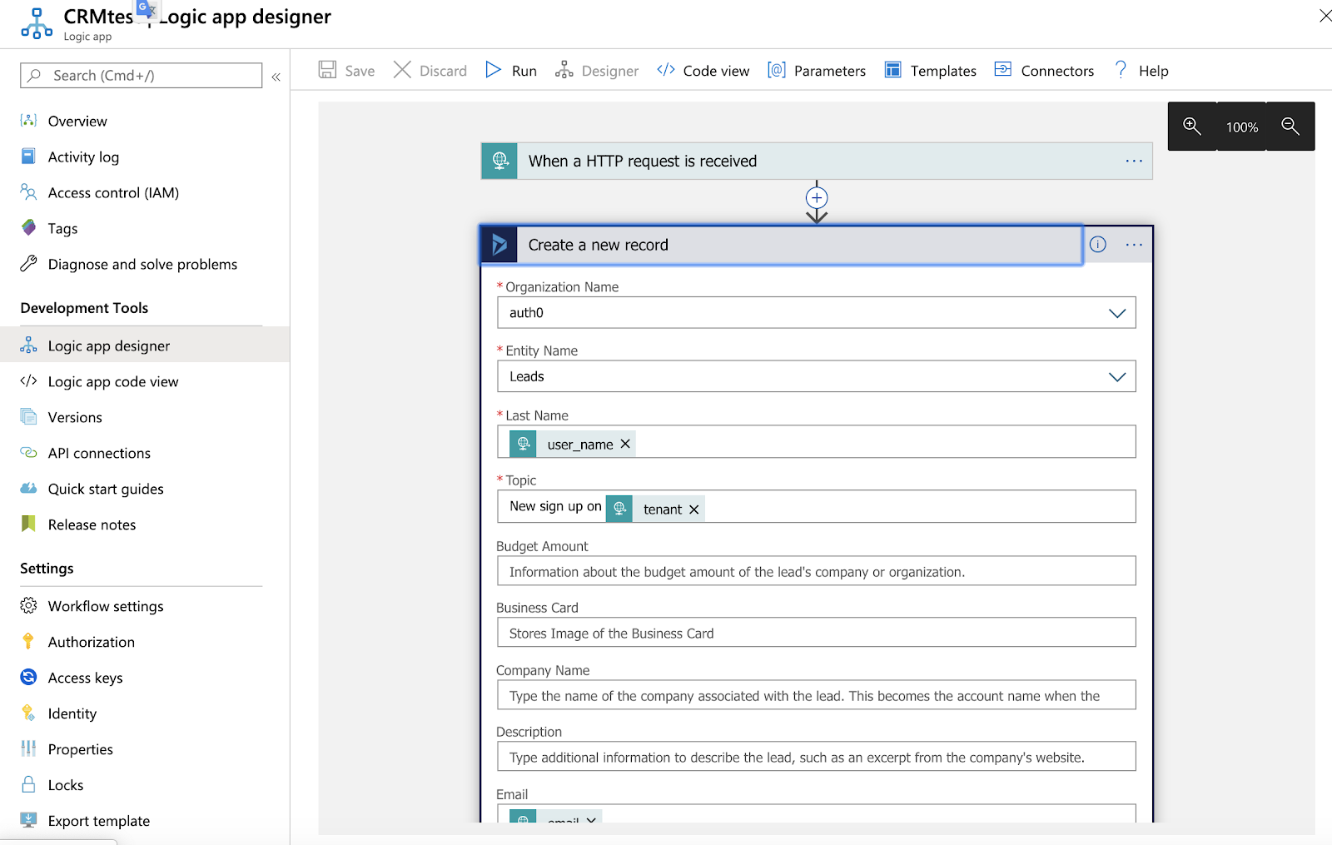
Task: Open Code view from the toolbar icon
Action: 665,70
